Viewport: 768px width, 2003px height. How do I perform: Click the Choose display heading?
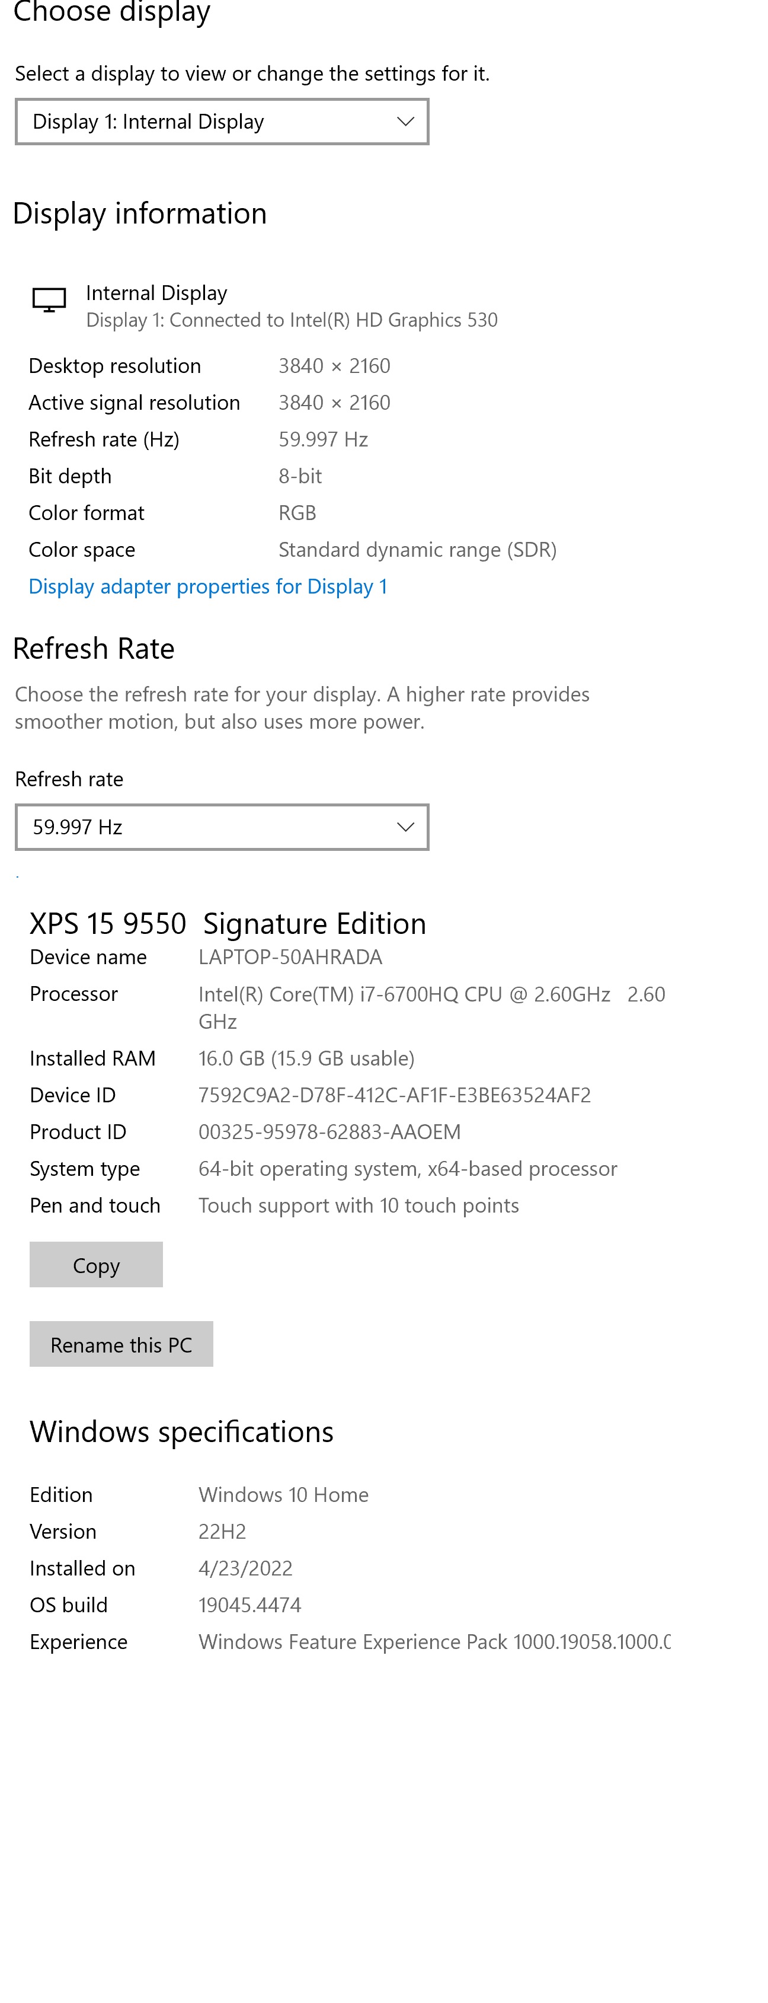[112, 12]
